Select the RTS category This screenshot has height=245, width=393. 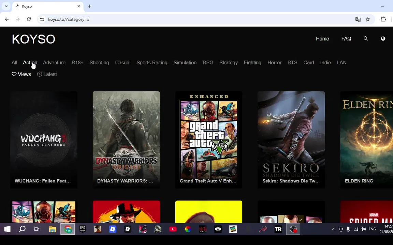292,63
